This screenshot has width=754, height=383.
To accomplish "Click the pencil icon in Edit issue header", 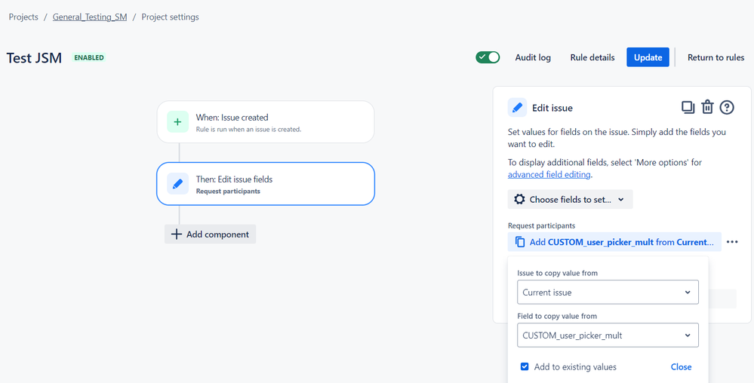I will tap(518, 108).
